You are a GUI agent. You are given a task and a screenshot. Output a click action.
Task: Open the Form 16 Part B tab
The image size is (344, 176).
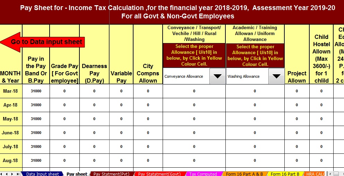click(x=285, y=174)
